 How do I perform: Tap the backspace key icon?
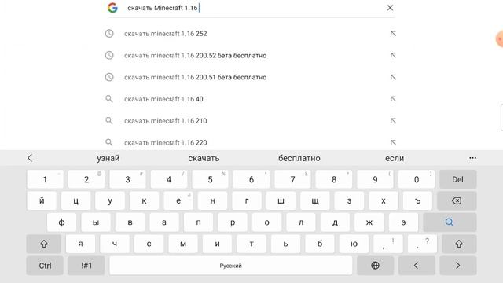click(x=457, y=201)
